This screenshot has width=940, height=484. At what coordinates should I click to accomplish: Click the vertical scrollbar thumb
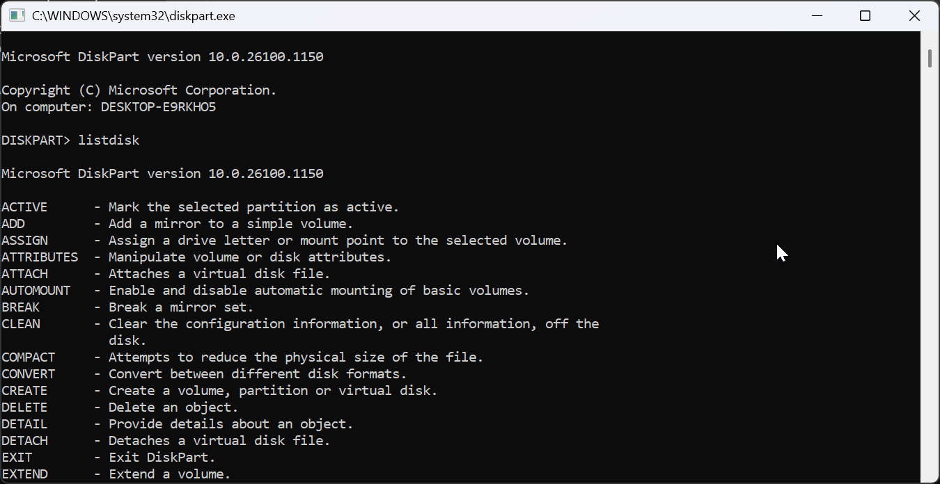[930, 58]
